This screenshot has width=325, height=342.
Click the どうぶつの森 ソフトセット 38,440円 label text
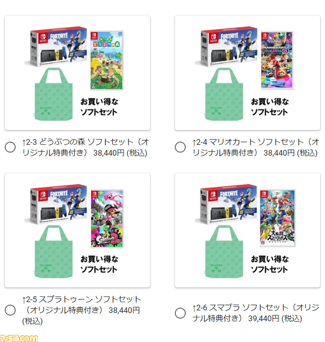(86, 147)
